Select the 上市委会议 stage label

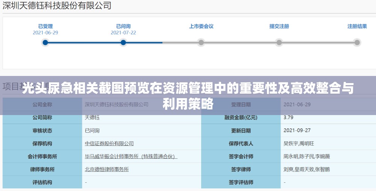(201, 26)
